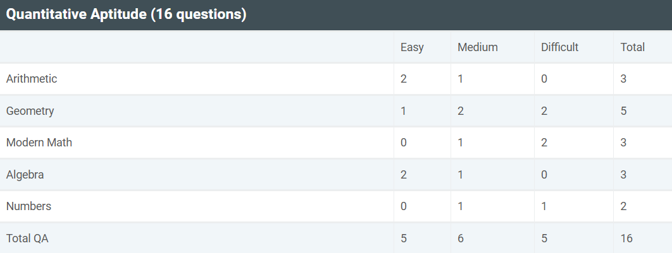Click the Quantitative Aptitude (16 questions) header

point(127,15)
